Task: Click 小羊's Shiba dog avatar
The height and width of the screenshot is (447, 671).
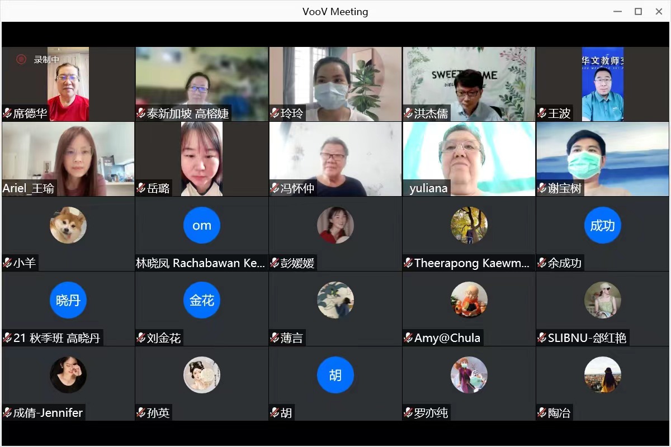Action: pos(68,225)
